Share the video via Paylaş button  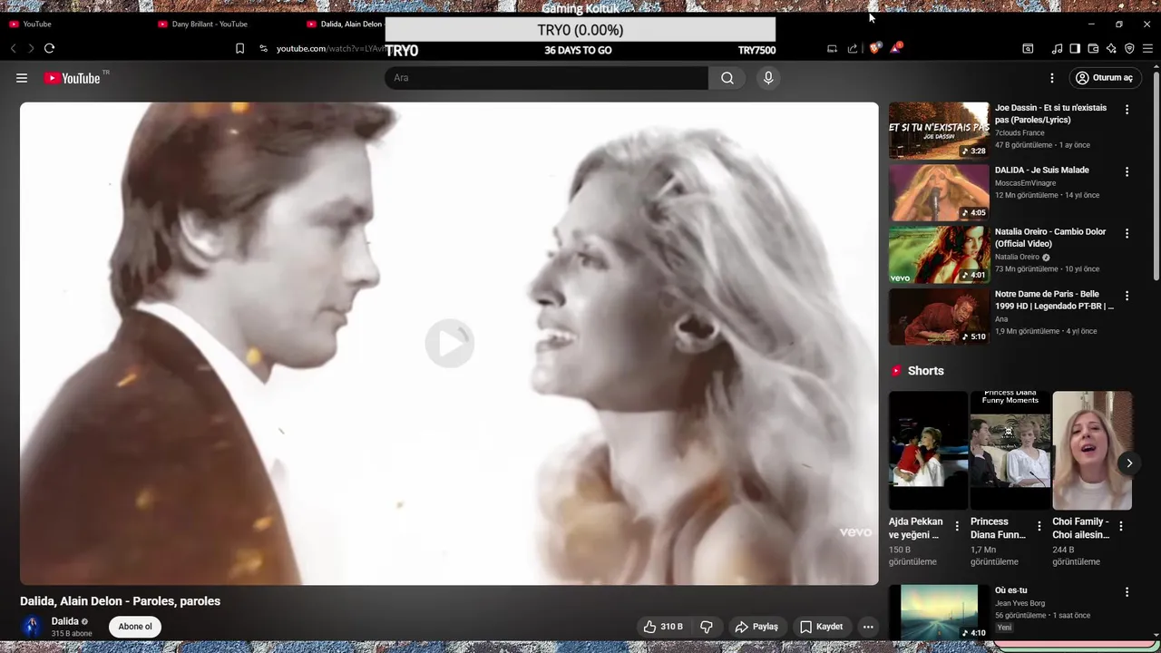[756, 627]
